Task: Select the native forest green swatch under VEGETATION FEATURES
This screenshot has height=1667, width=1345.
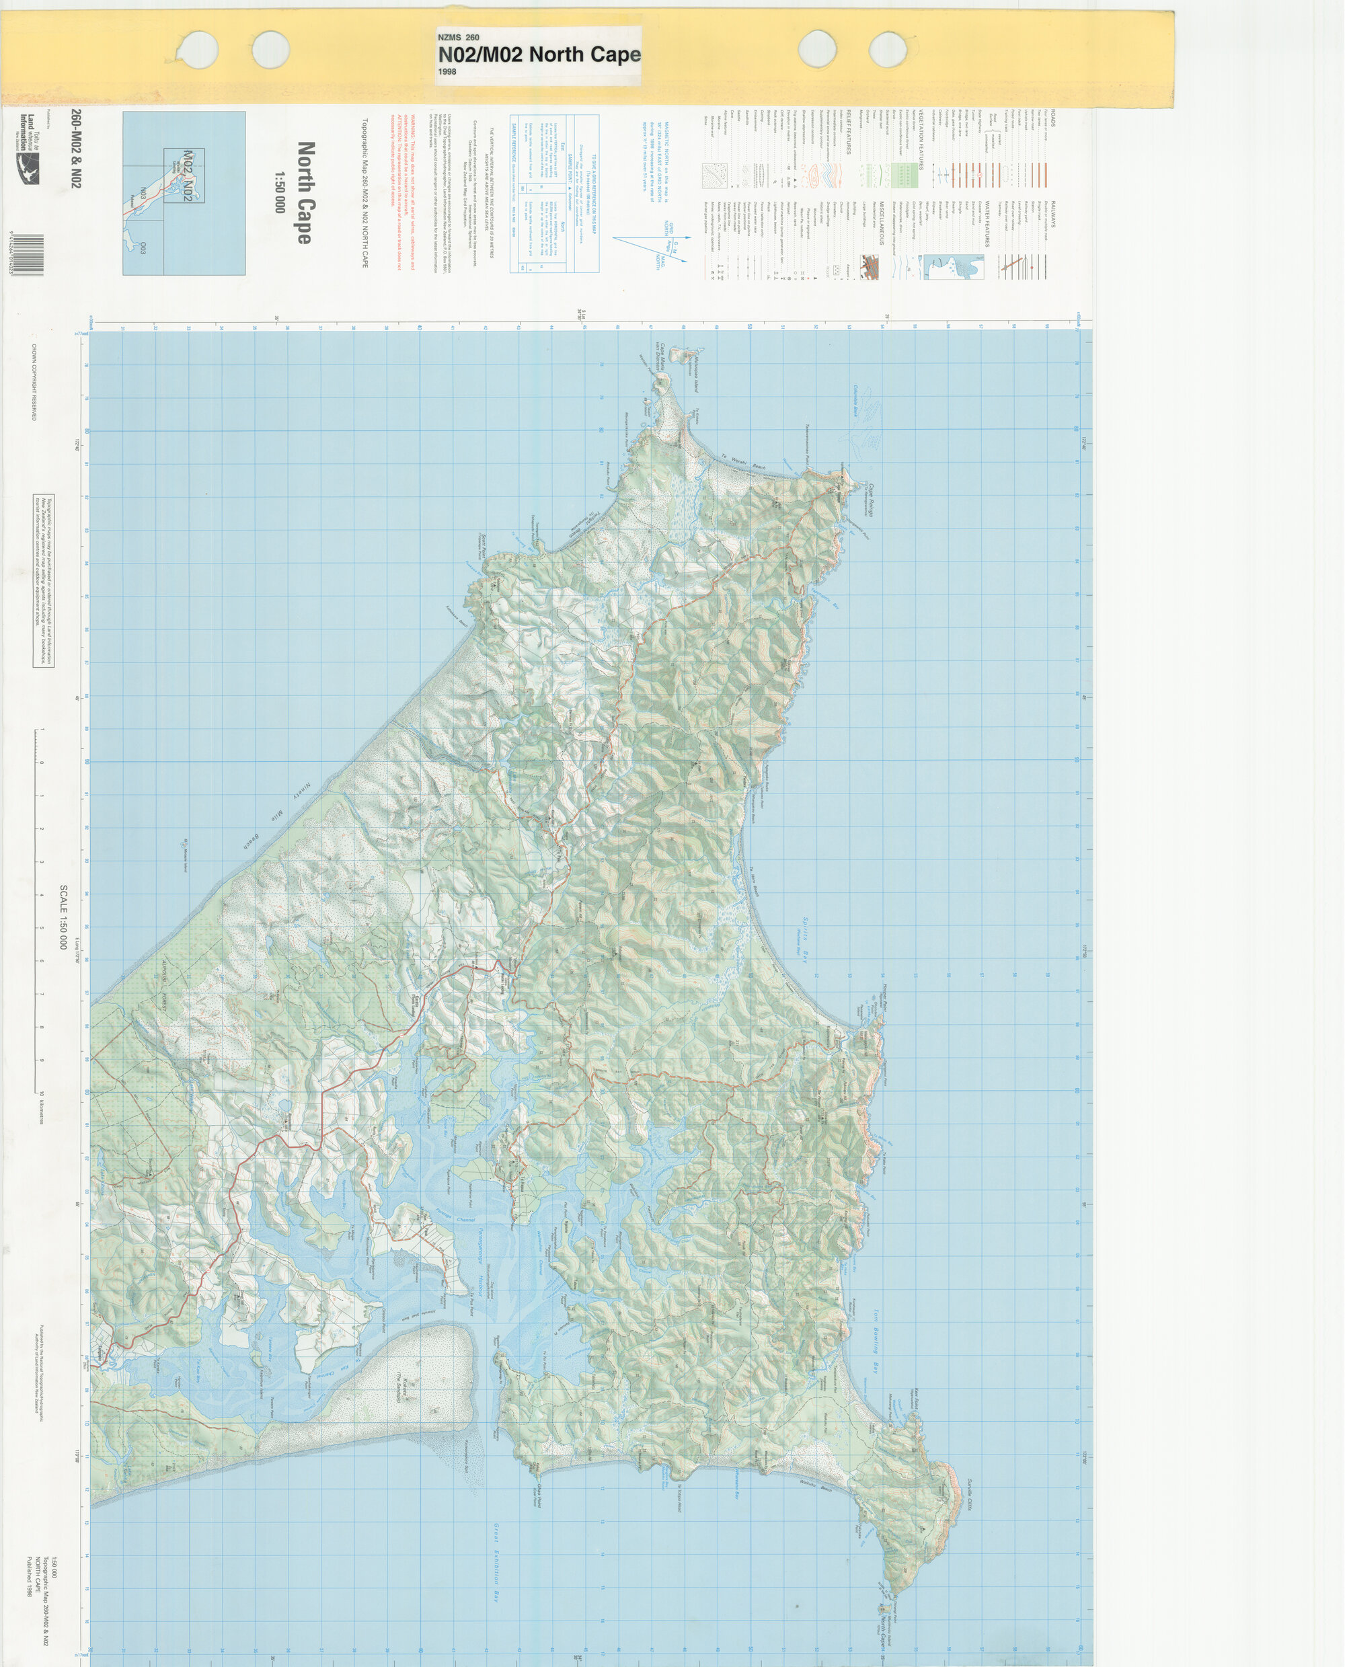Action: (914, 174)
